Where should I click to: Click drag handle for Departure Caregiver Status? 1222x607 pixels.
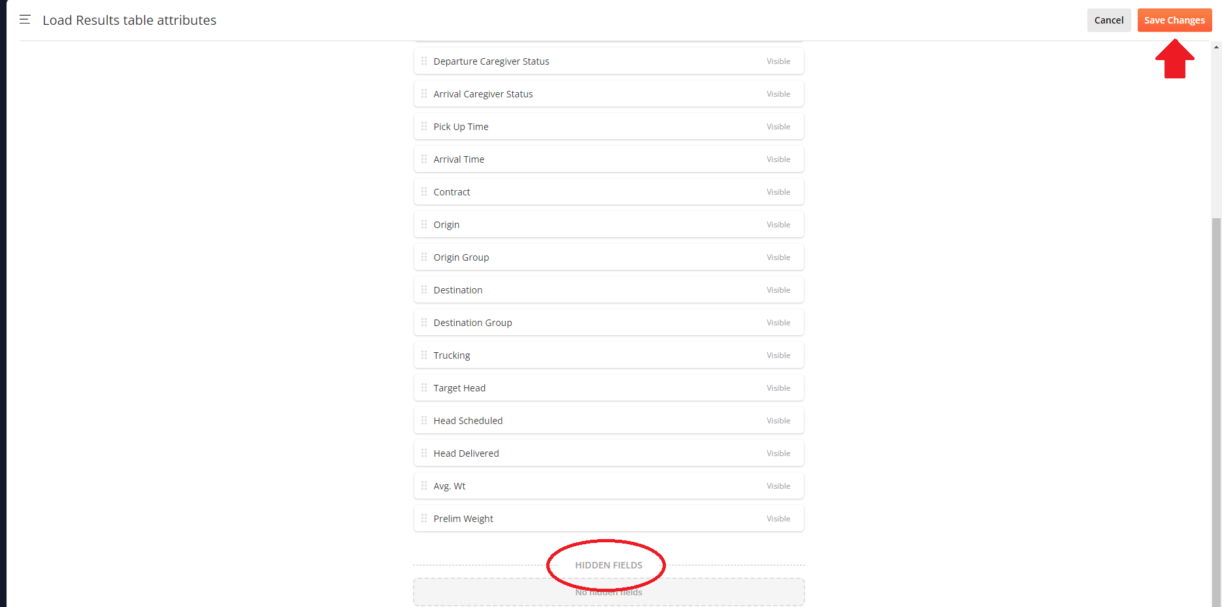(424, 61)
